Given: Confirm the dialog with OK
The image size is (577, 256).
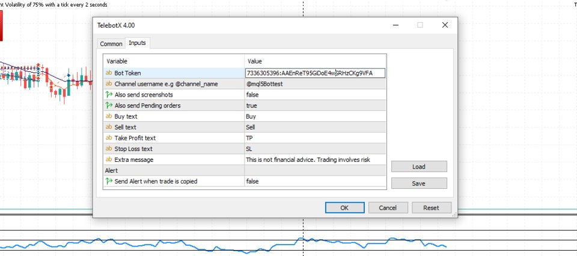Looking at the screenshot, I should coord(344,208).
